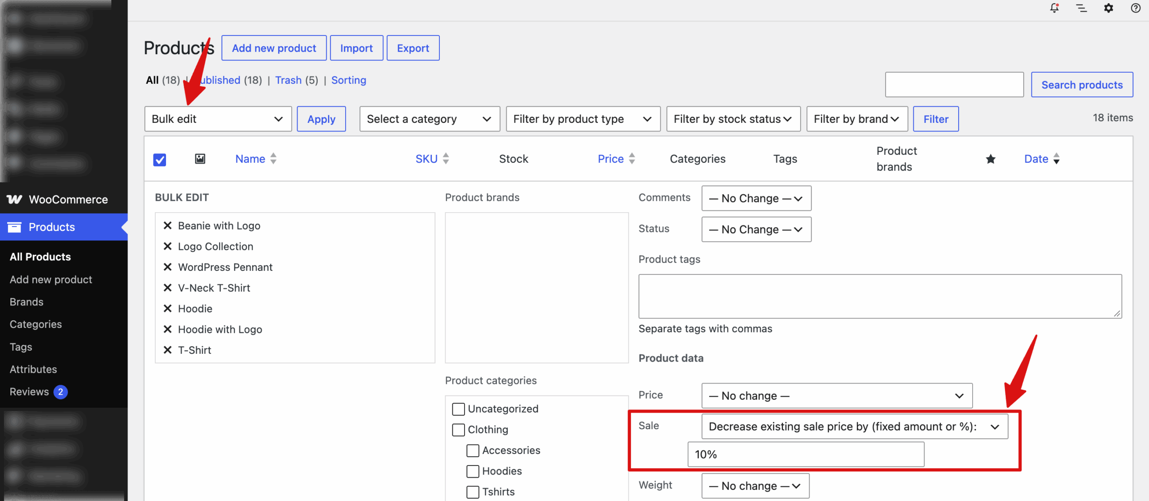1149x501 pixels.
Task: Check the Tshirts category
Action: (473, 492)
